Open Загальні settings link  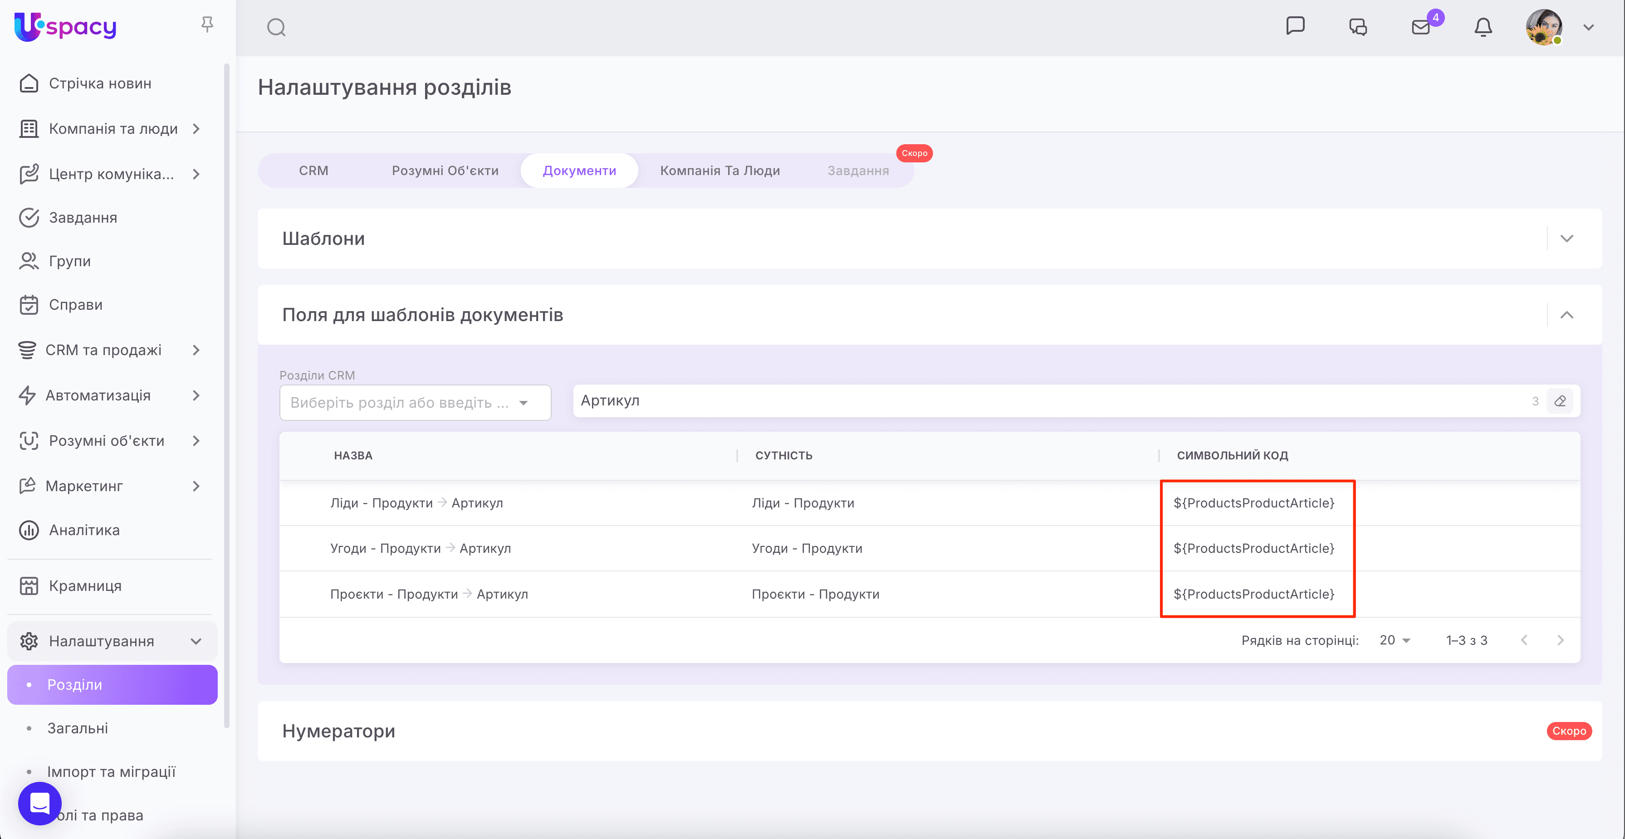[x=77, y=728]
